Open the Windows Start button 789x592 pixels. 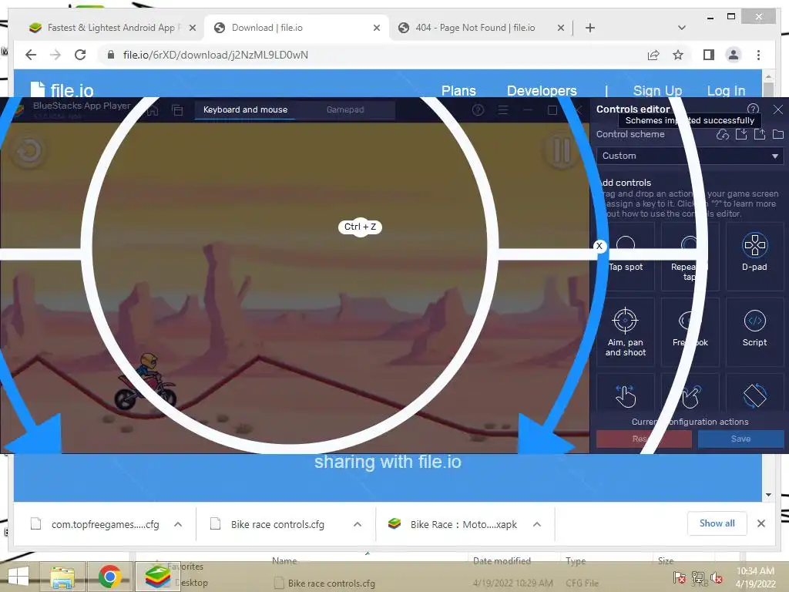coord(18,577)
